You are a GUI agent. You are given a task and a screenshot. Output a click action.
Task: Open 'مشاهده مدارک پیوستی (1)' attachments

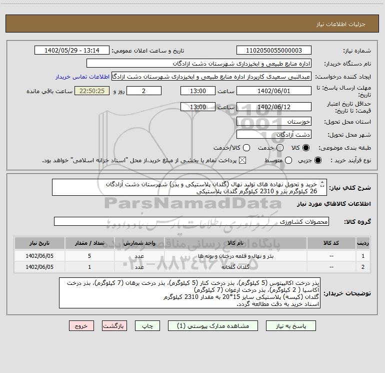point(216,325)
